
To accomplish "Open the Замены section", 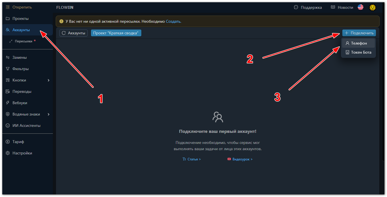I will pos(27,57).
